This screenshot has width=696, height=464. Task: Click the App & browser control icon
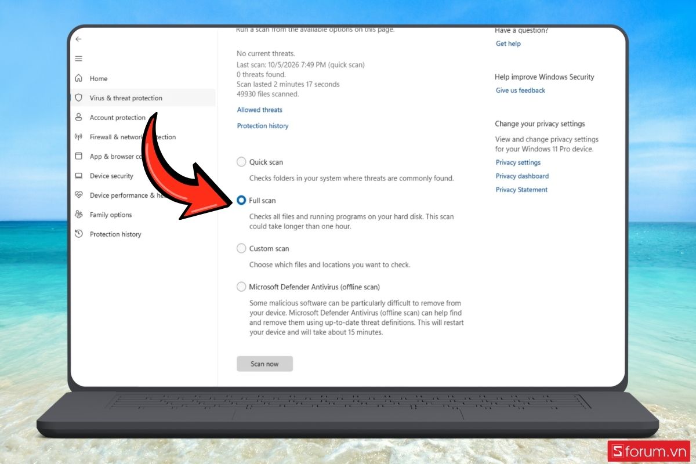click(x=78, y=156)
